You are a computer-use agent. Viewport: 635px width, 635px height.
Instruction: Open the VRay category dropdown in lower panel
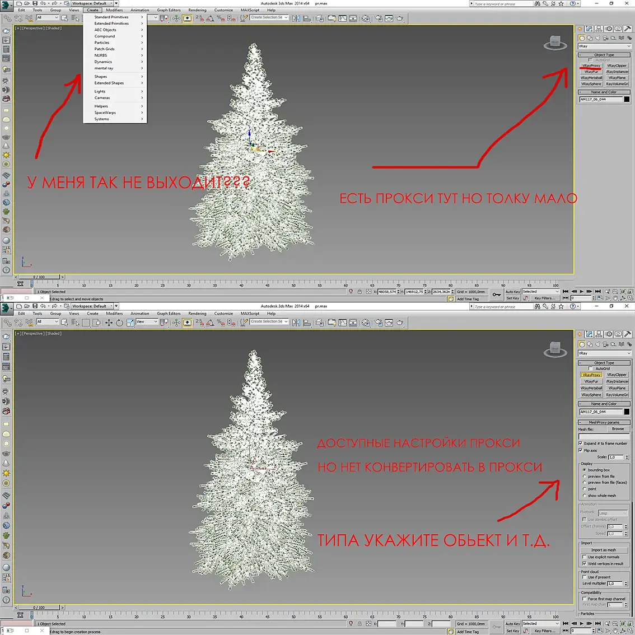click(604, 353)
